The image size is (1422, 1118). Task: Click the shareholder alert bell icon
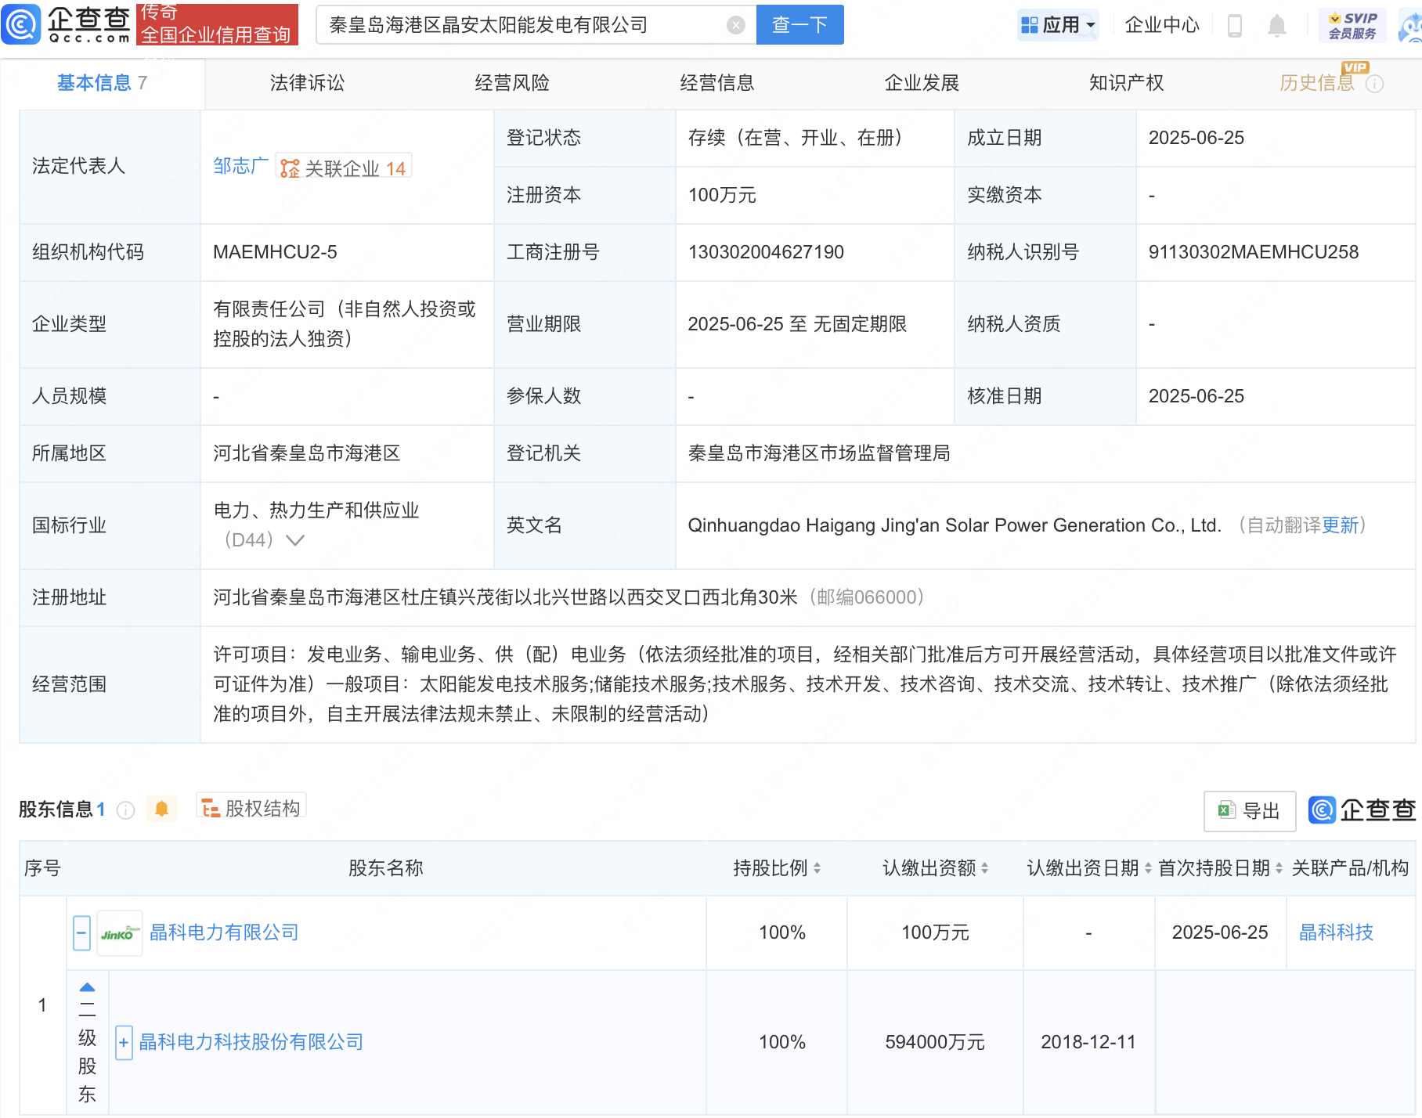tap(162, 809)
